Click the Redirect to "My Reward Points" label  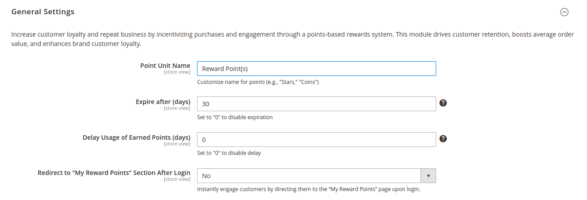(x=114, y=173)
